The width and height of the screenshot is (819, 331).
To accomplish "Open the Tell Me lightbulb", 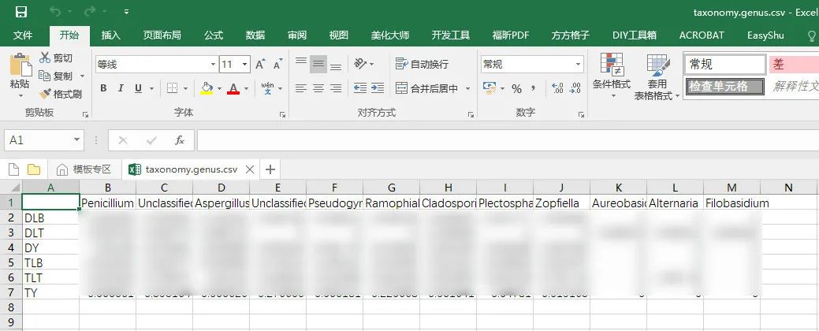I will [813, 35].
